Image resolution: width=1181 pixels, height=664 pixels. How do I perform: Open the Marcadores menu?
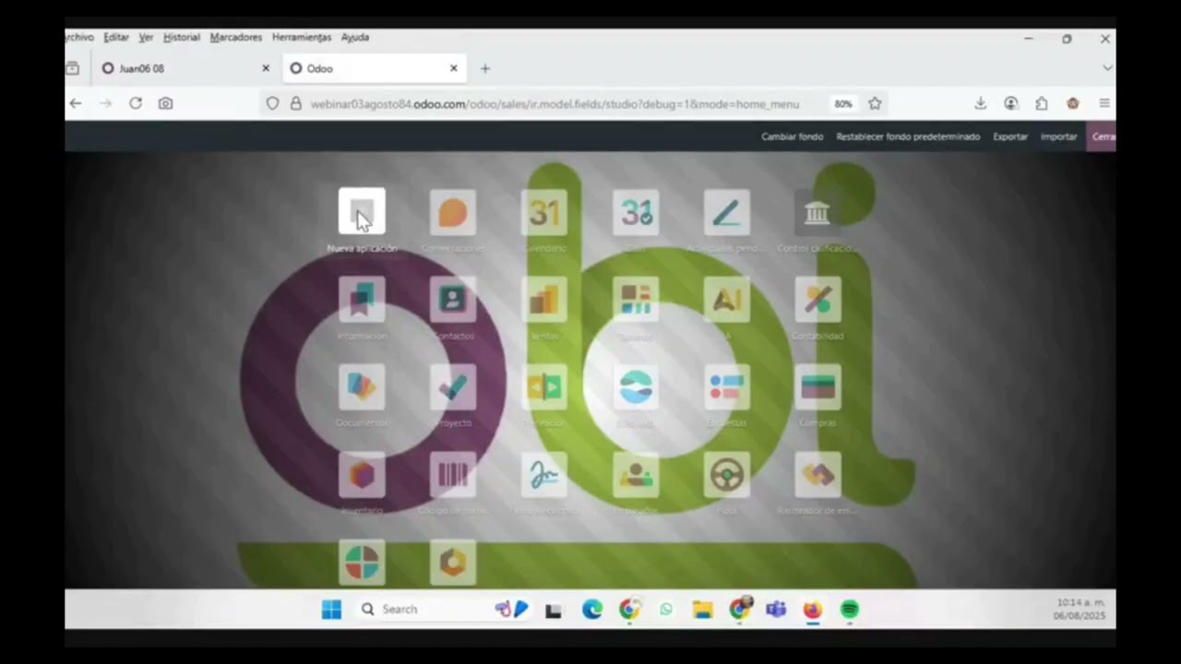coord(236,37)
